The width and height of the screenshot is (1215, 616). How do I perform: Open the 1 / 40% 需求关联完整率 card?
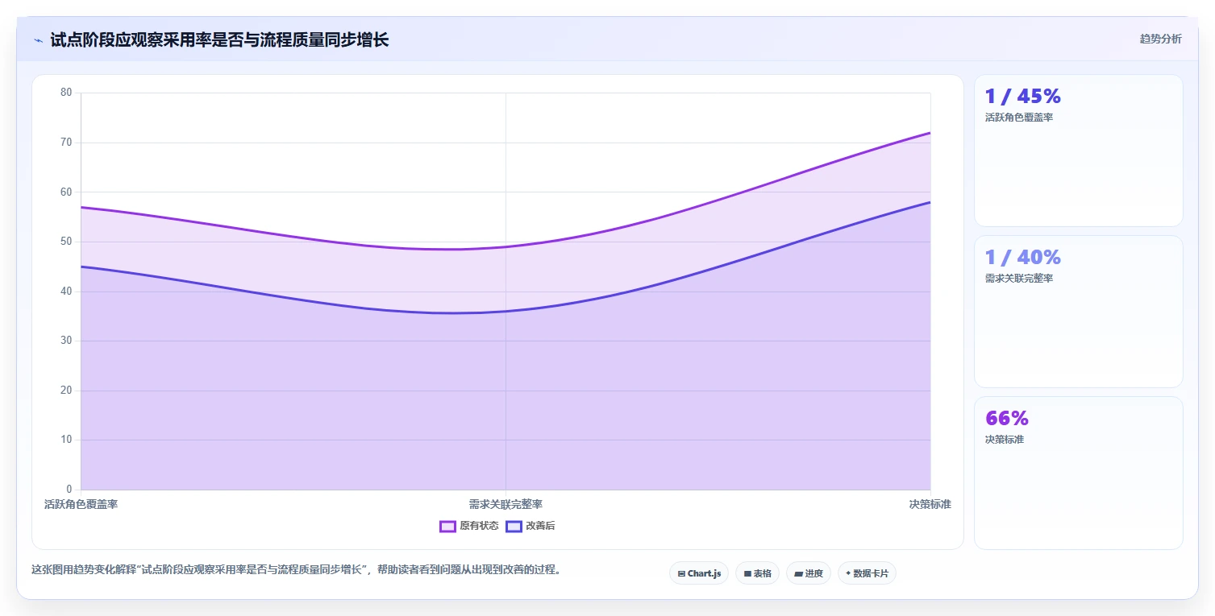point(1079,312)
